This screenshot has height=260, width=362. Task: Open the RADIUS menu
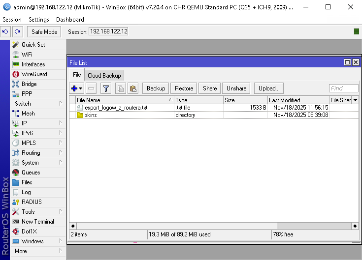[x=38, y=202]
